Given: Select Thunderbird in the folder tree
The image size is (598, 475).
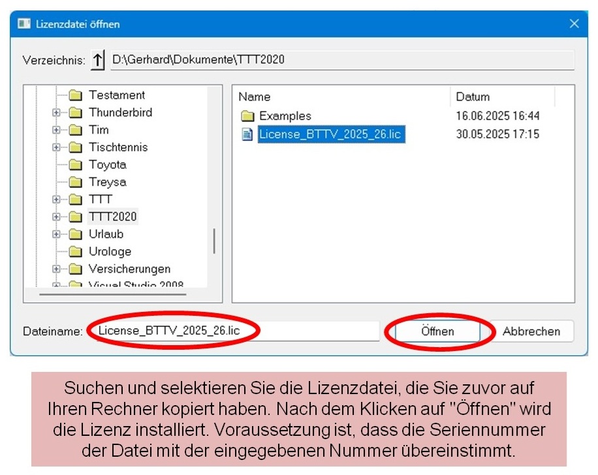Looking at the screenshot, I should point(121,112).
